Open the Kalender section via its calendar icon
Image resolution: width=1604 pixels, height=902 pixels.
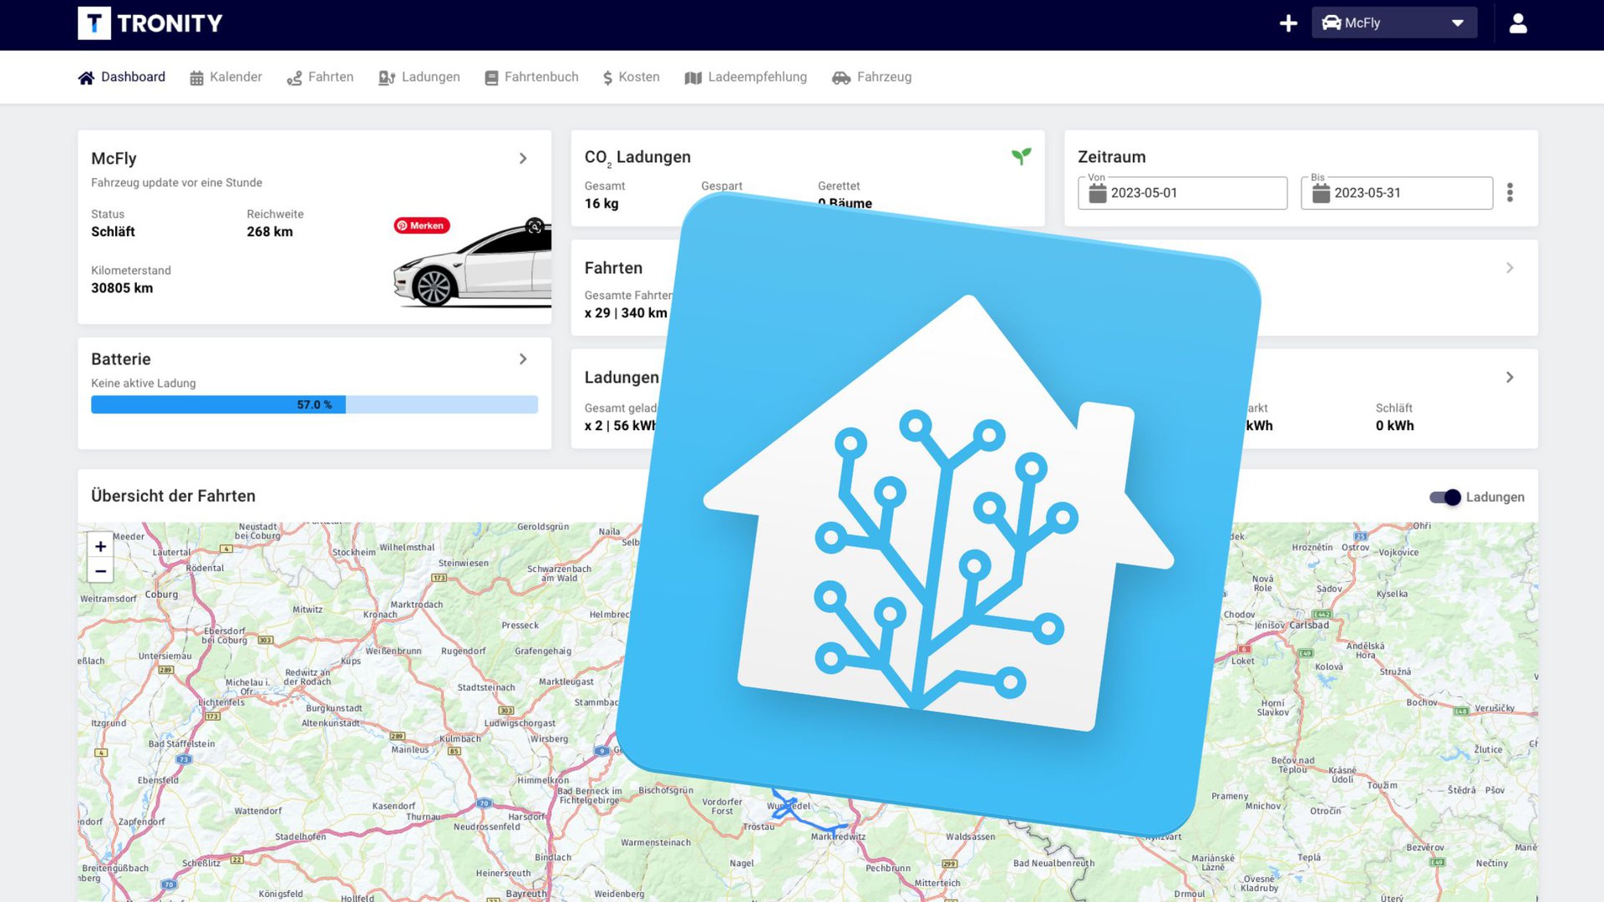[x=197, y=77]
